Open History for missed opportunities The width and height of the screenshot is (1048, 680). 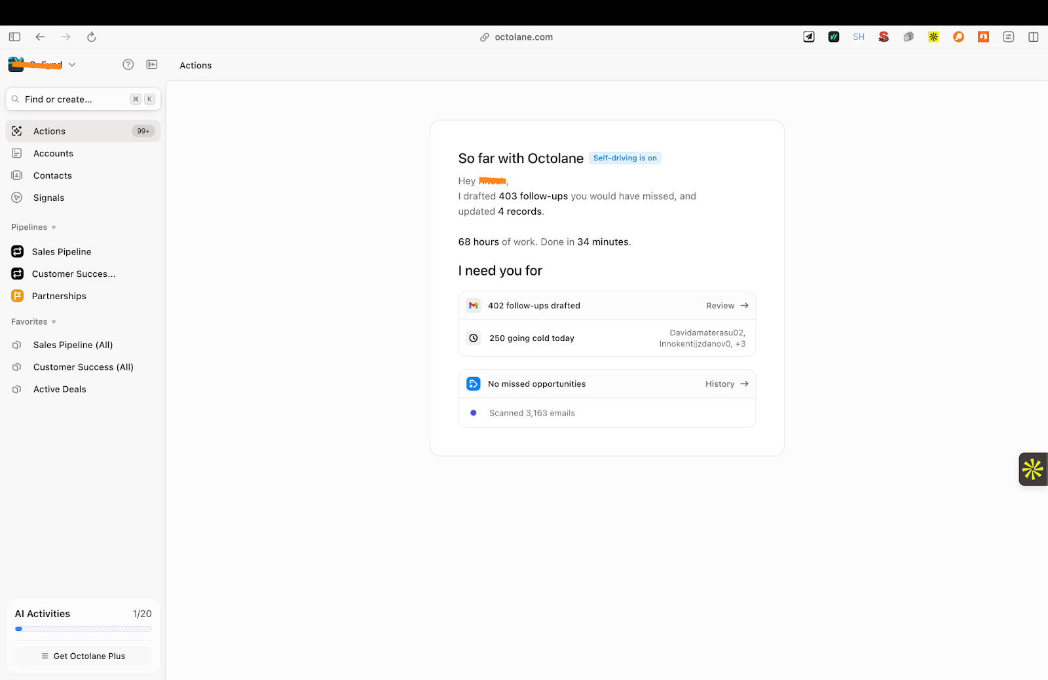tap(726, 384)
